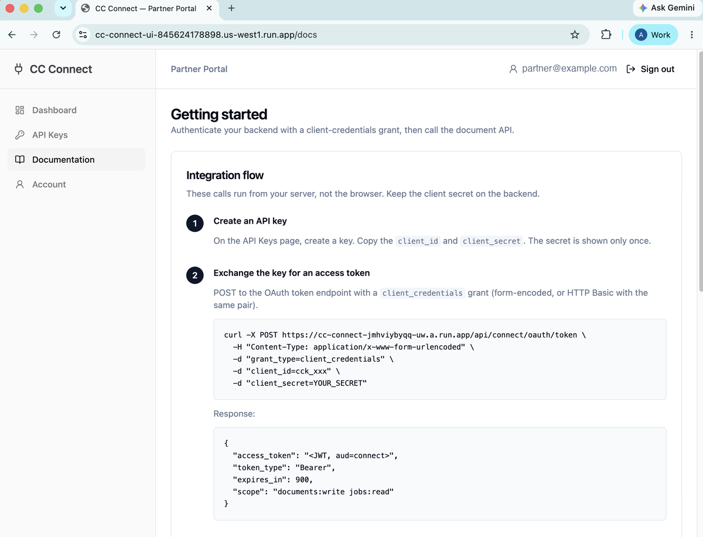Click the site info icon in address bar

click(x=83, y=35)
